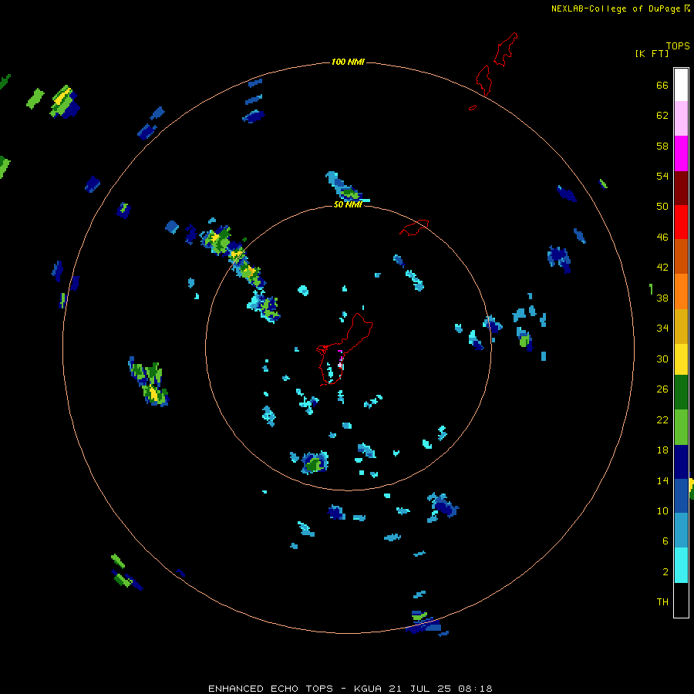Select the gold legend color block
This screenshot has width=694, height=694.
pos(681,326)
